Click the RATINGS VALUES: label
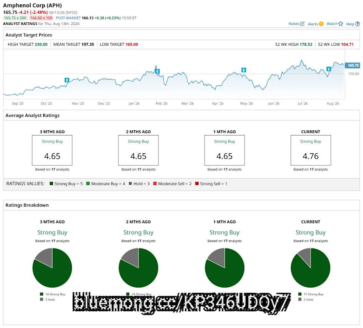 [25, 183]
